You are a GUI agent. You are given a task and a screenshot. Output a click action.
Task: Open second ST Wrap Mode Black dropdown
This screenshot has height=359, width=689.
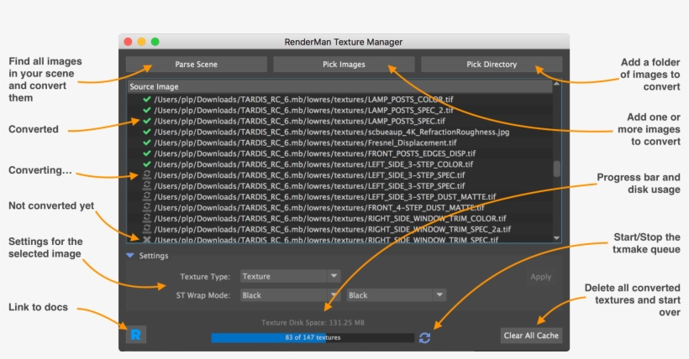coord(397,295)
